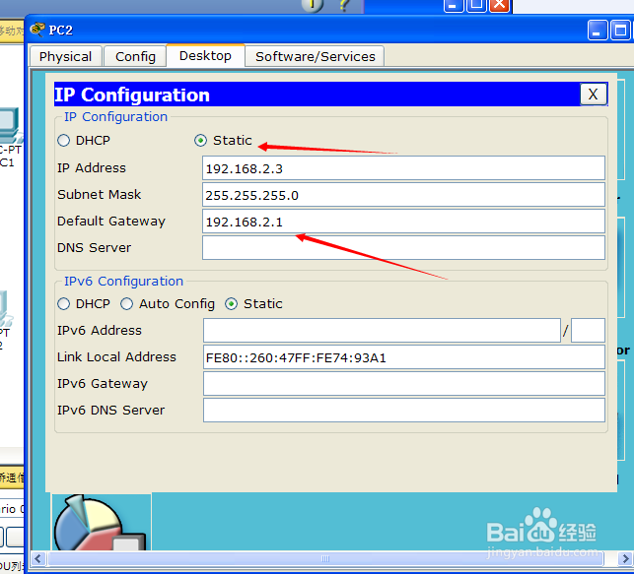Close the background Packet Tracer window
This screenshot has width=634, height=574.
(500, 5)
